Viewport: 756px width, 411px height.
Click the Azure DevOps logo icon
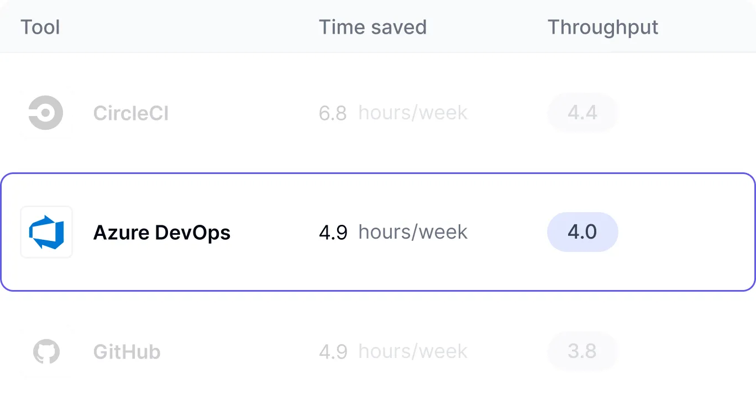click(46, 232)
